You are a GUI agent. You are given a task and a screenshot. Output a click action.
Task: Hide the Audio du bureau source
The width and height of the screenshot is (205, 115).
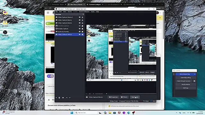(x=79, y=32)
